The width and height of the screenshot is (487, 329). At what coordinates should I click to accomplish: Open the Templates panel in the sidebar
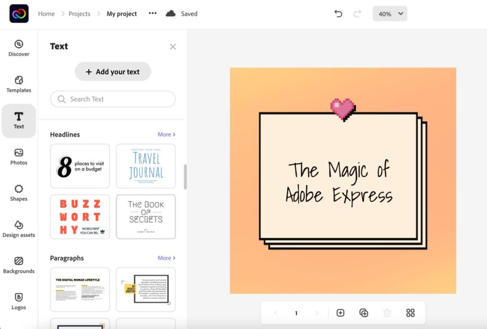coord(19,85)
